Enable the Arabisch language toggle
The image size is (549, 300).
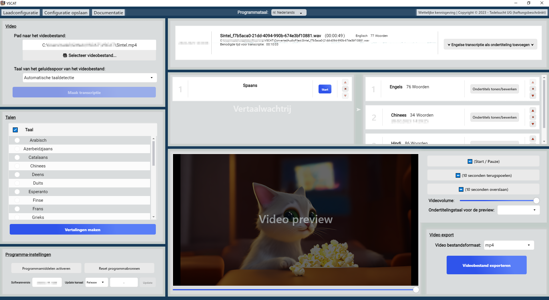coord(17,140)
